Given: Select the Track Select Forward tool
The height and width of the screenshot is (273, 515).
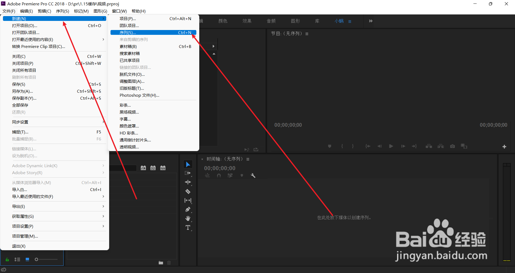Looking at the screenshot, I should click(x=188, y=173).
